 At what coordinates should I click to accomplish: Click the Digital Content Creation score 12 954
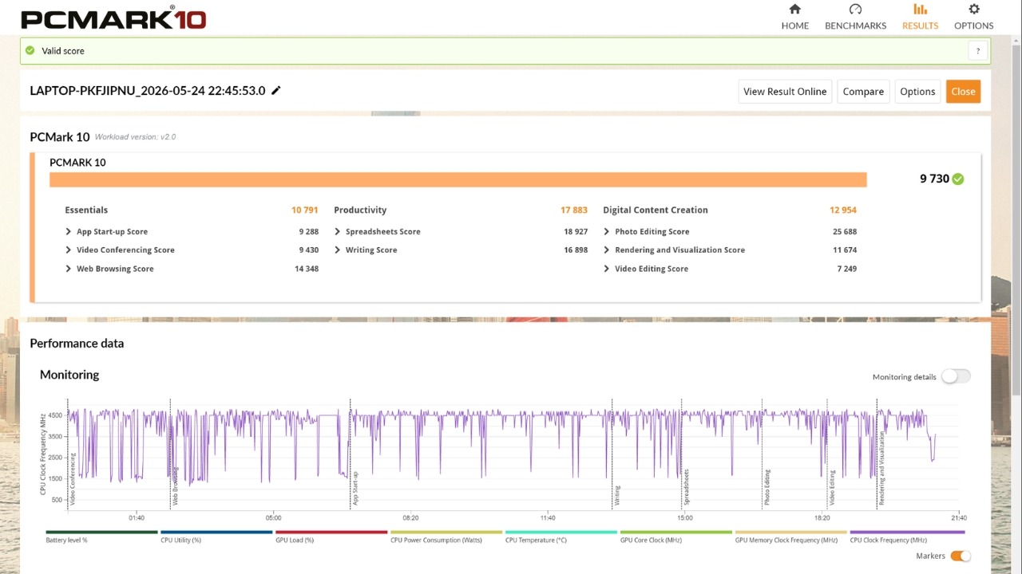[843, 210]
